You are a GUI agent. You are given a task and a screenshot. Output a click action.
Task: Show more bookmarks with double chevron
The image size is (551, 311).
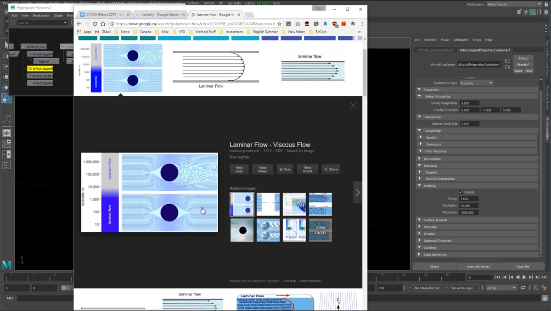pyautogui.click(x=359, y=32)
